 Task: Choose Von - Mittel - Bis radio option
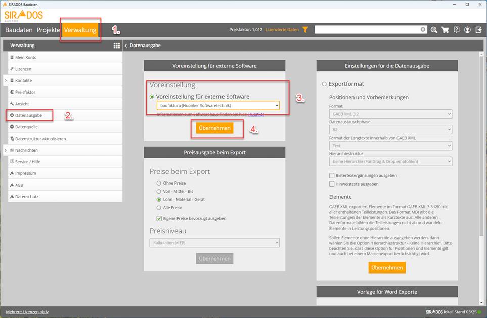159,191
